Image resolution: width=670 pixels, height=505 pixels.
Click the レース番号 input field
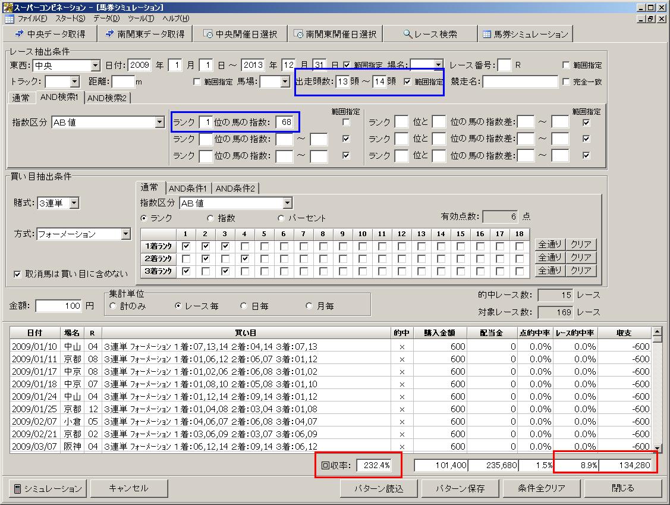click(x=504, y=65)
